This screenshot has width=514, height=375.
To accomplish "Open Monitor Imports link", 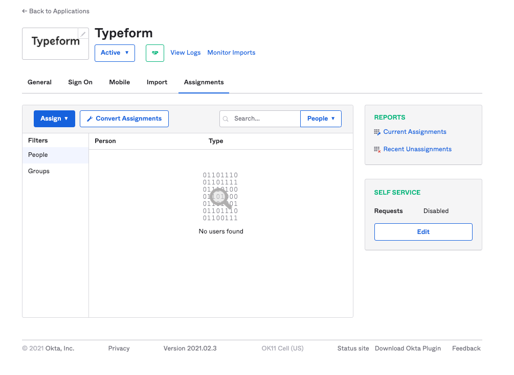I will click(x=232, y=53).
